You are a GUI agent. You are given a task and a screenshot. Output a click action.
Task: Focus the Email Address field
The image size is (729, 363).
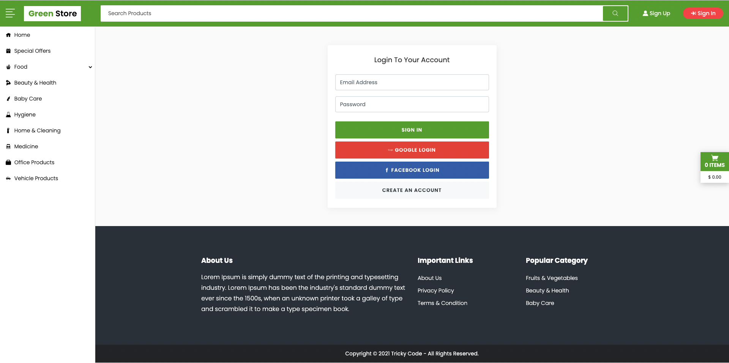pos(412,82)
